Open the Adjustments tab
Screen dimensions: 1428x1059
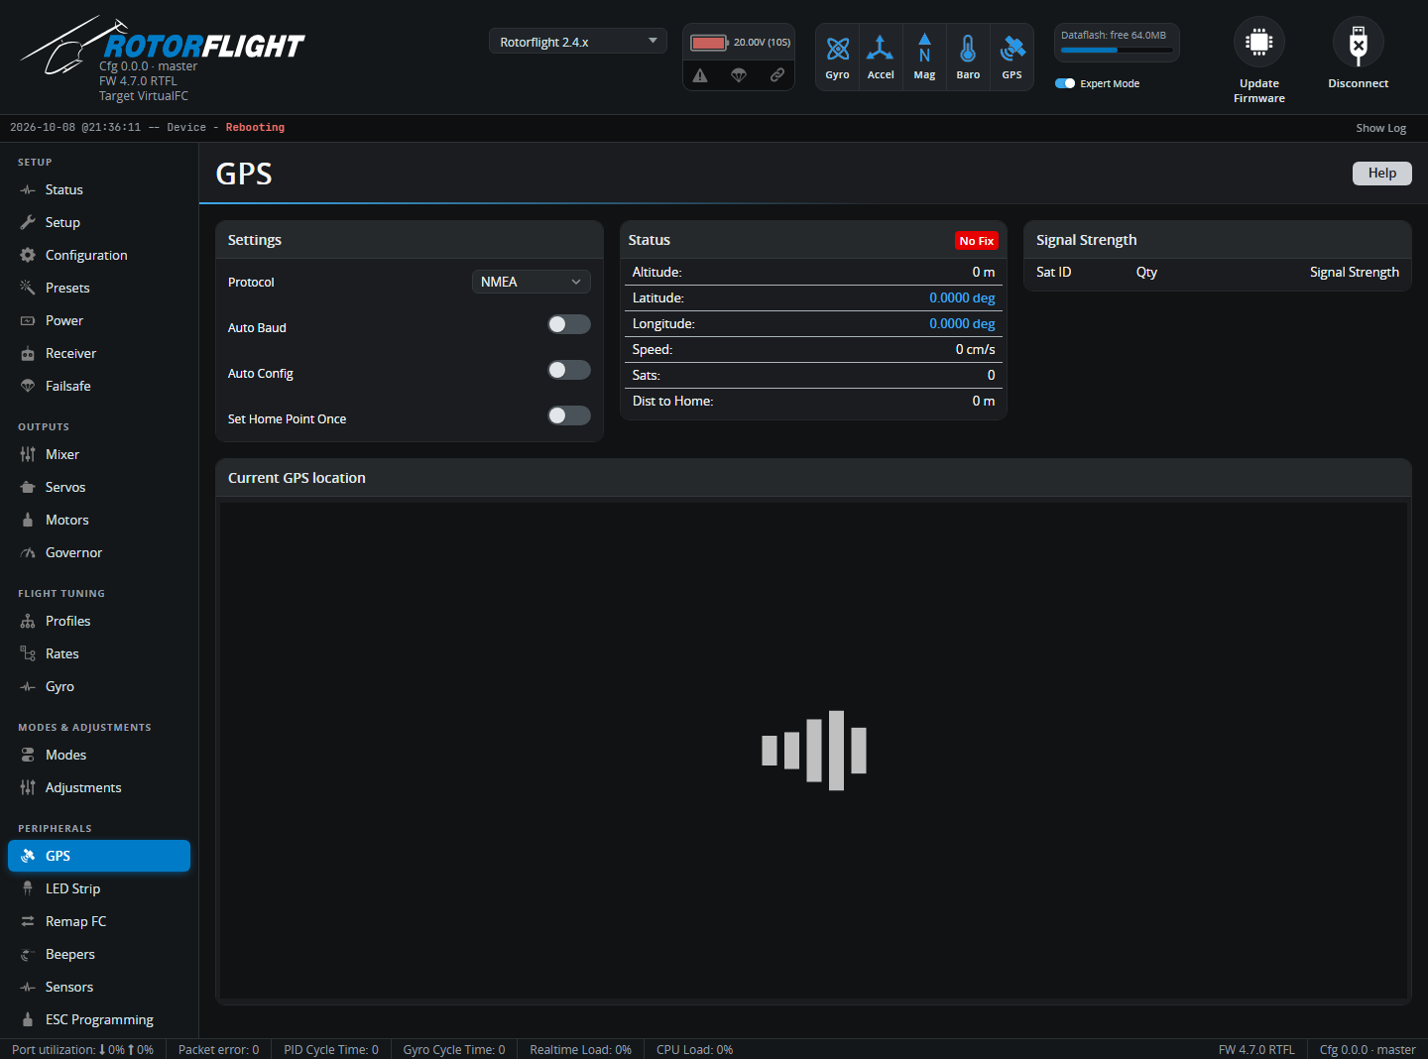(x=99, y=787)
